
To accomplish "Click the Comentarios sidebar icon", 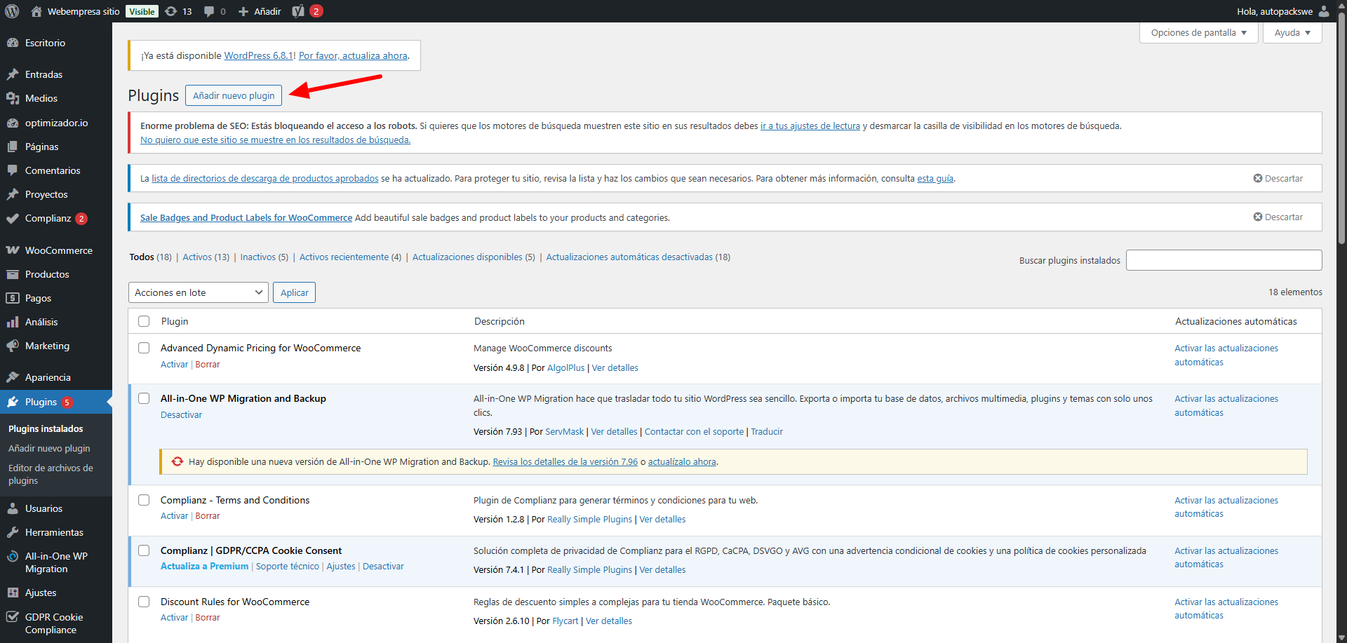I will point(13,170).
